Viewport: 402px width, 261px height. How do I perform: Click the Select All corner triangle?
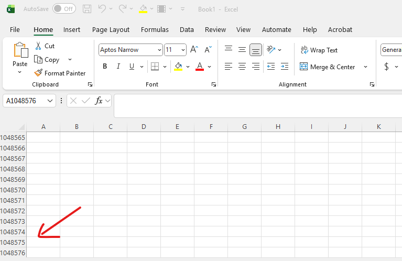coord(22,127)
